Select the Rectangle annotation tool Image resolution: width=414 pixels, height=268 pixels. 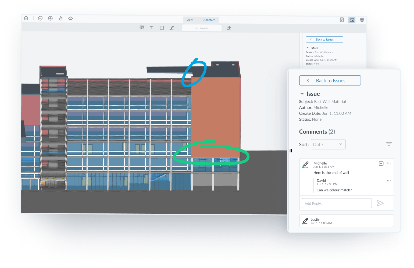pyautogui.click(x=162, y=27)
